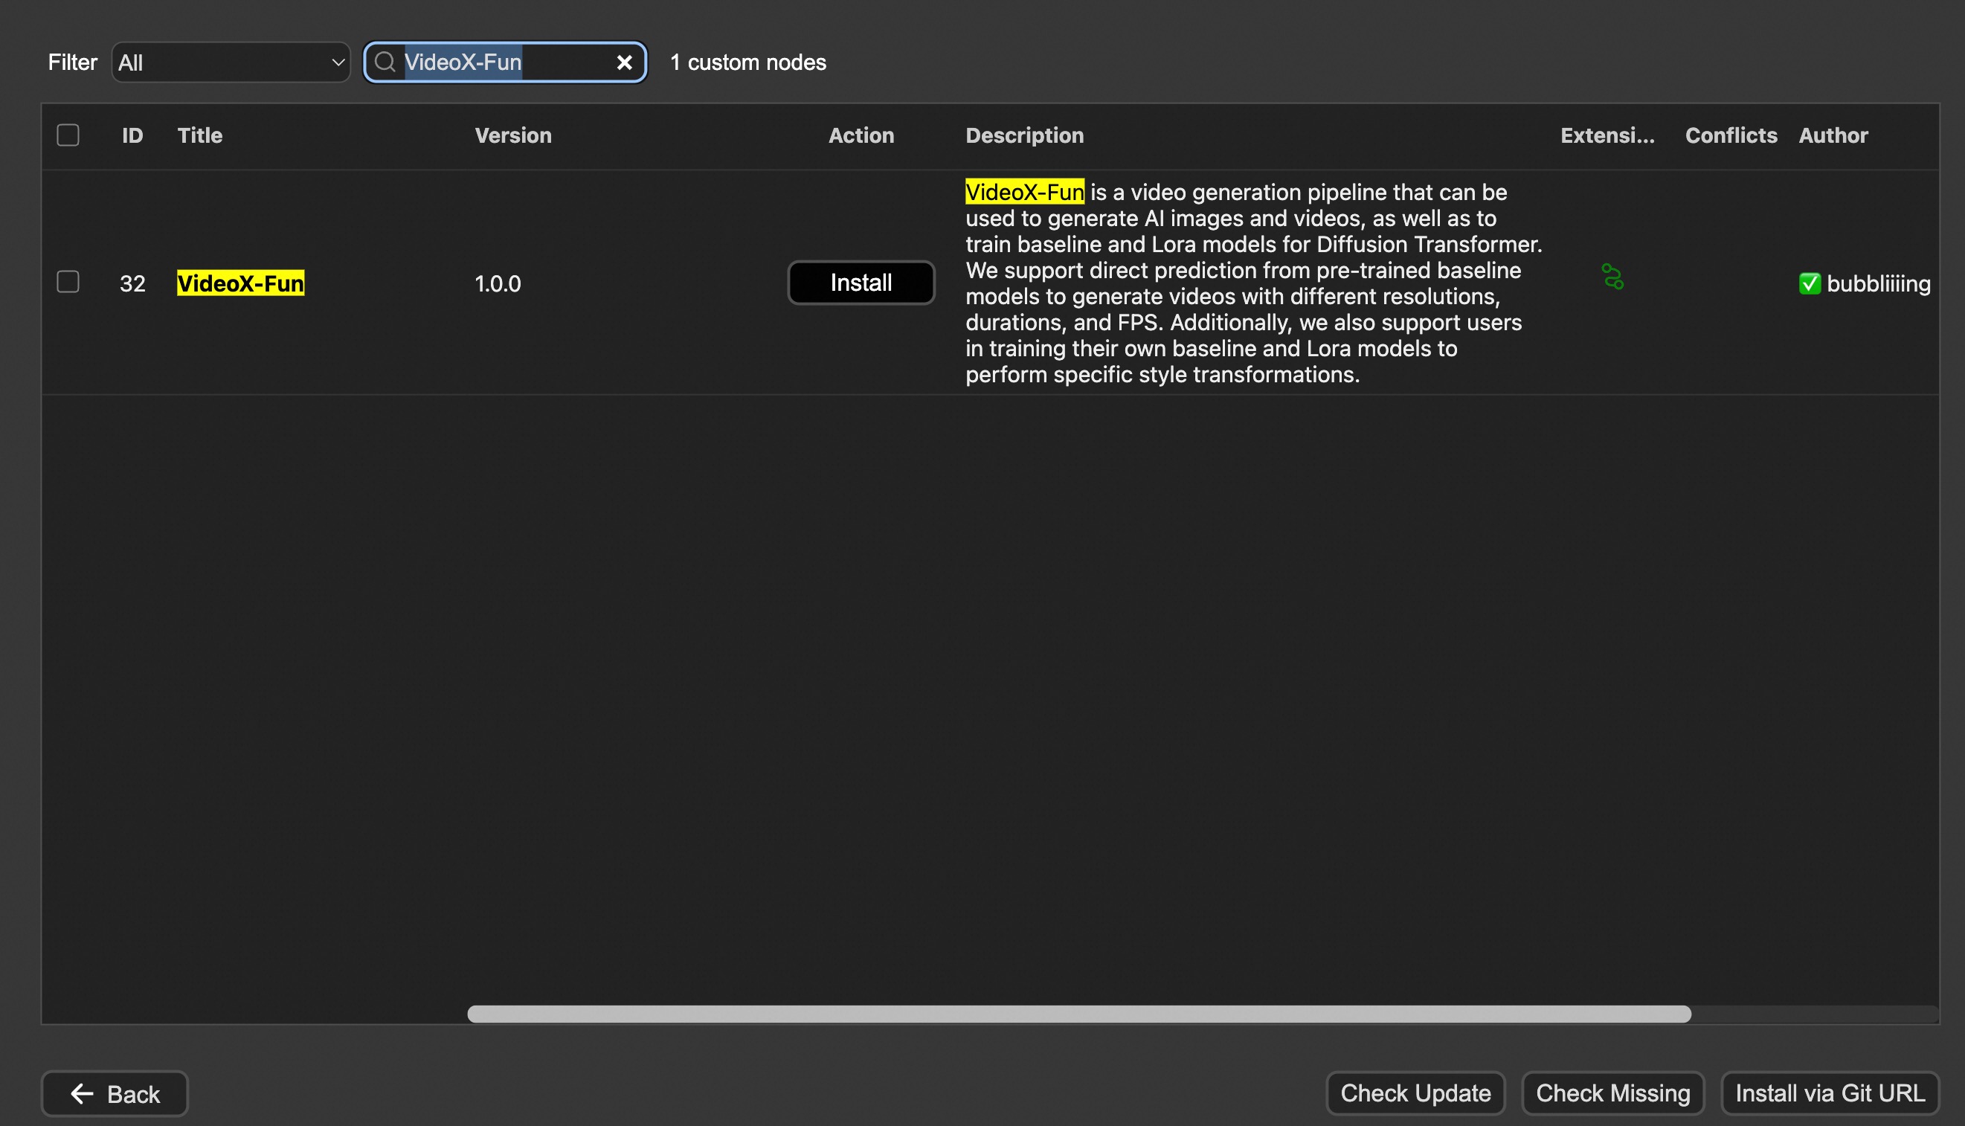Click the green extension link icon
The image size is (1965, 1126).
[1612, 277]
